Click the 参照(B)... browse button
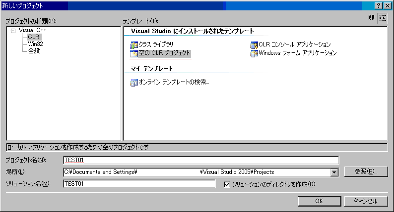This screenshot has width=394, height=212. [366, 171]
